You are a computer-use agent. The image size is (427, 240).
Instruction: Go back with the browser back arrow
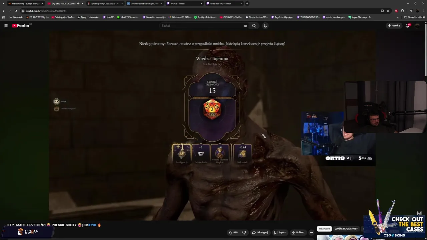(x=4, y=11)
